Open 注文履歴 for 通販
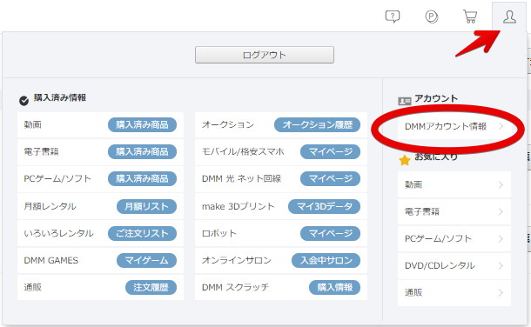Screen dimensions: 531x327 pos(151,288)
